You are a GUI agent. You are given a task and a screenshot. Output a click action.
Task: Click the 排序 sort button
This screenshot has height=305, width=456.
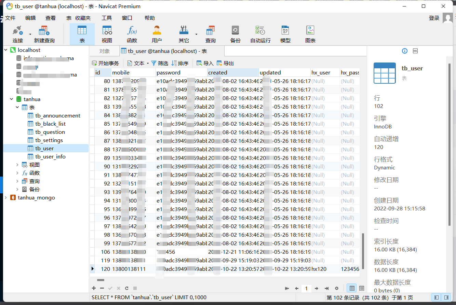click(x=180, y=63)
